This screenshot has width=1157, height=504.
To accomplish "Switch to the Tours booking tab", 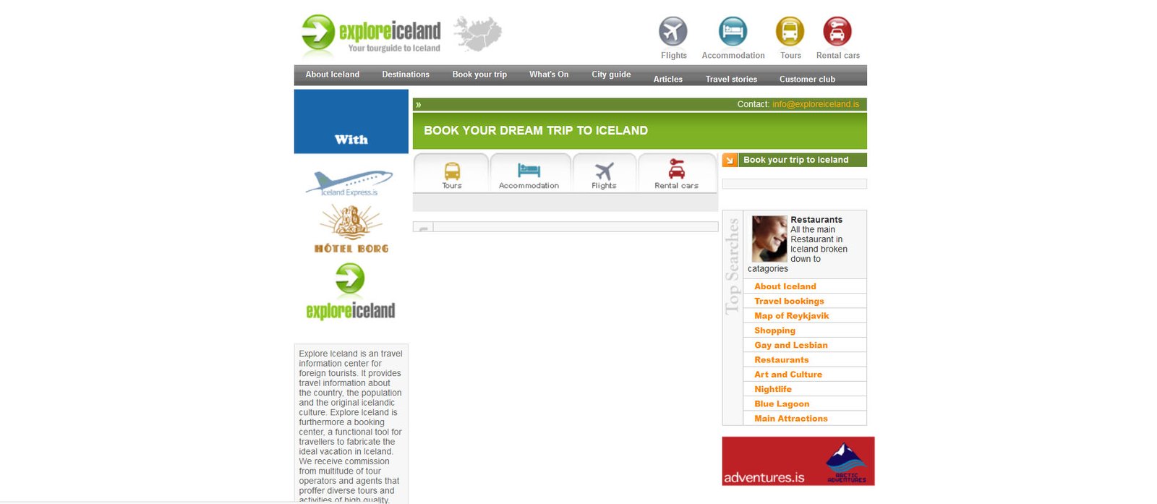I will (x=452, y=175).
